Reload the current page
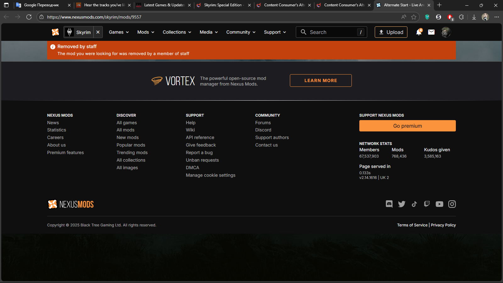This screenshot has width=503, height=283. (29, 17)
